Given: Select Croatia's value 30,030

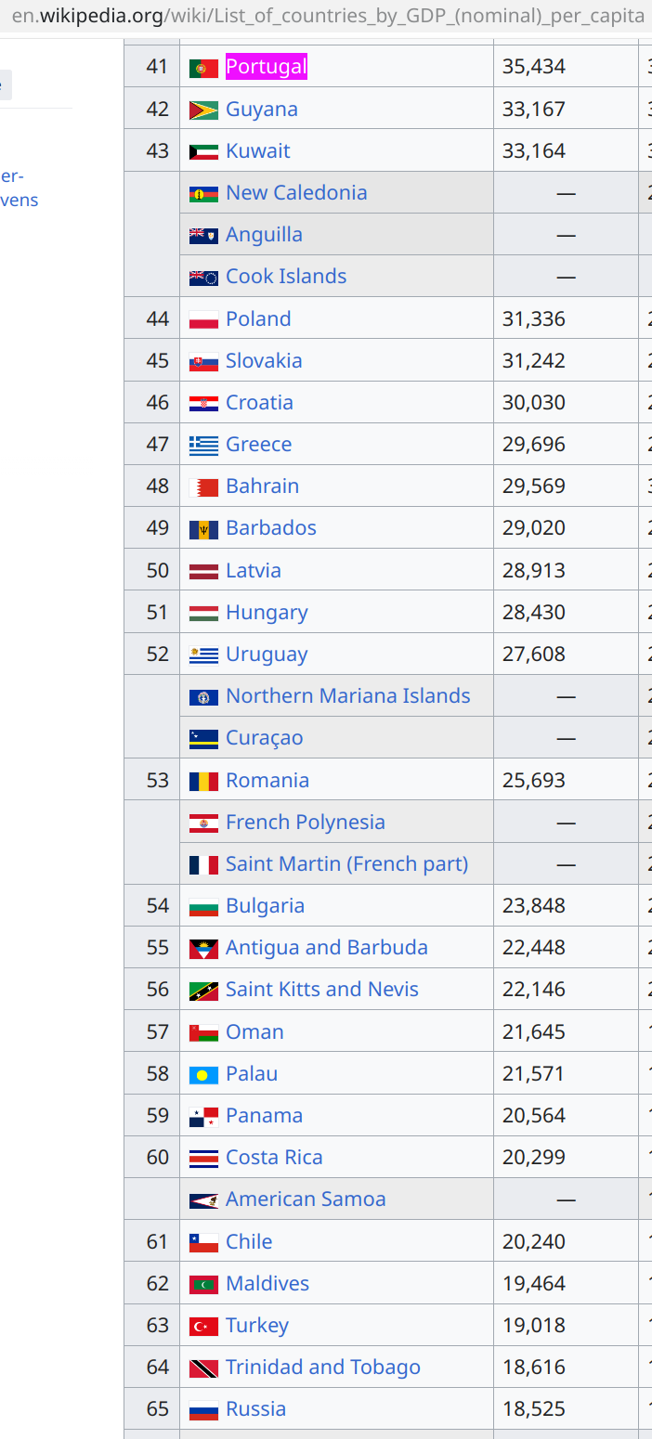Looking at the screenshot, I should (x=534, y=403).
